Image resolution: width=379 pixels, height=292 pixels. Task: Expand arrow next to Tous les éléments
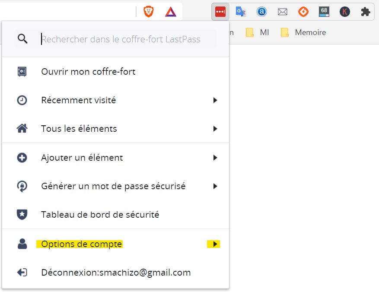coord(215,129)
